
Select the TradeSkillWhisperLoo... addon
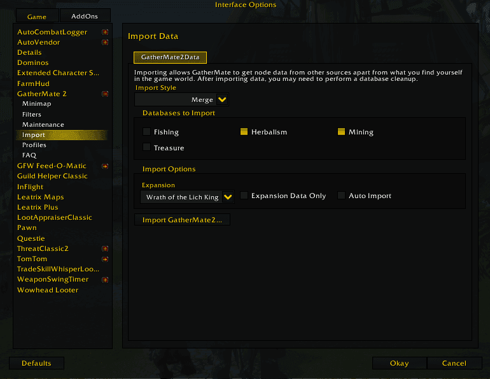click(x=58, y=269)
